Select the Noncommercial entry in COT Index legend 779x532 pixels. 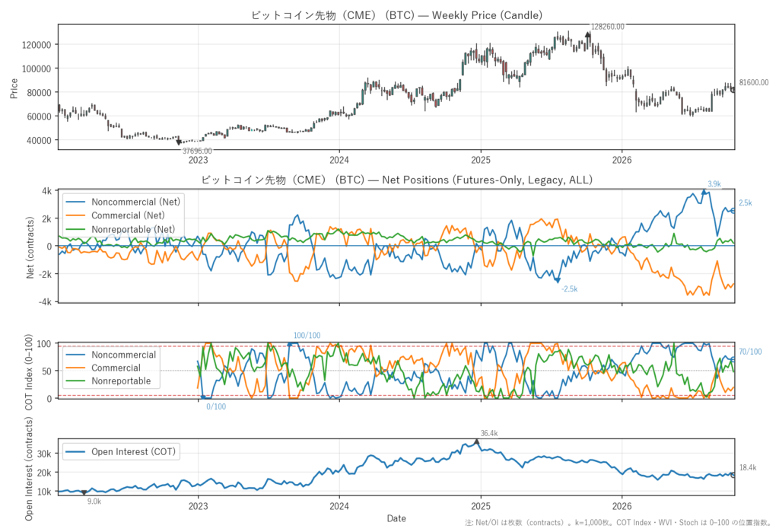[x=124, y=355]
